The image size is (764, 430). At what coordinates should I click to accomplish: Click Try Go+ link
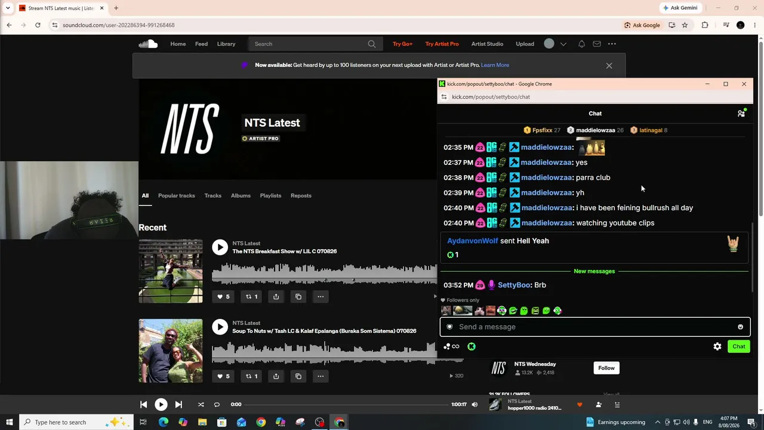403,44
